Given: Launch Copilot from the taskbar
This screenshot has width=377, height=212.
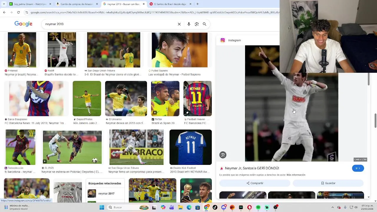Looking at the screenshot, I should [163, 207].
